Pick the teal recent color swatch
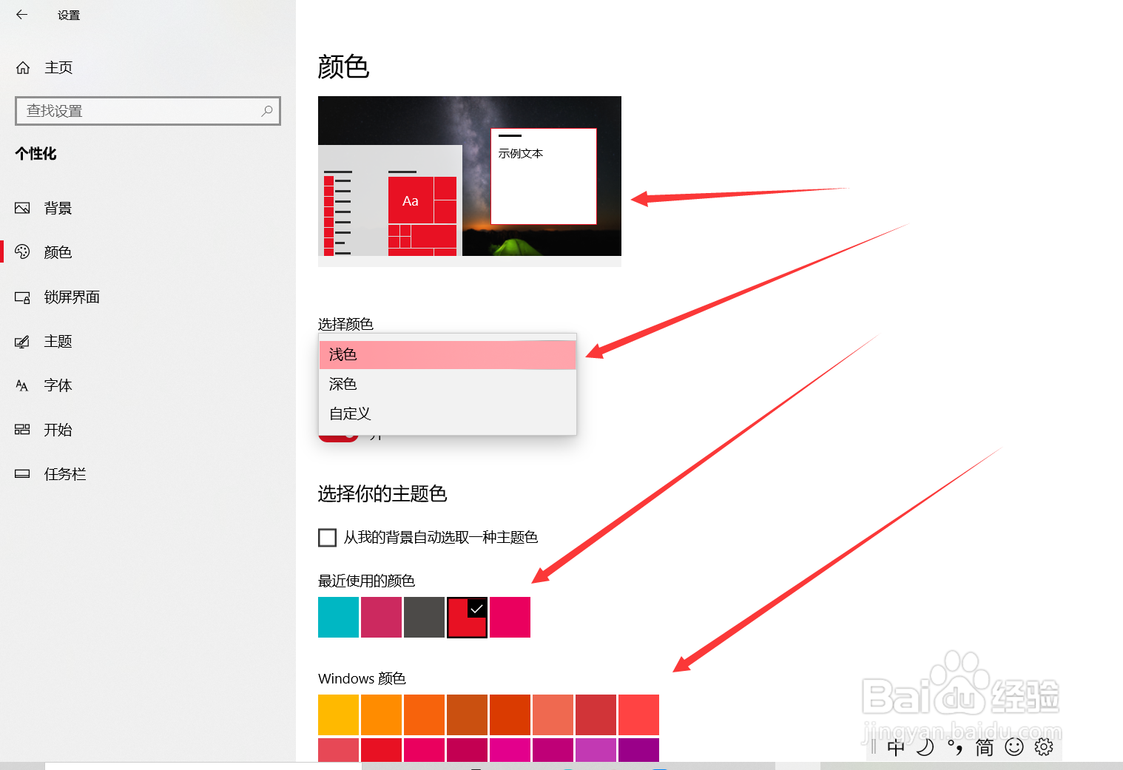 pos(338,617)
